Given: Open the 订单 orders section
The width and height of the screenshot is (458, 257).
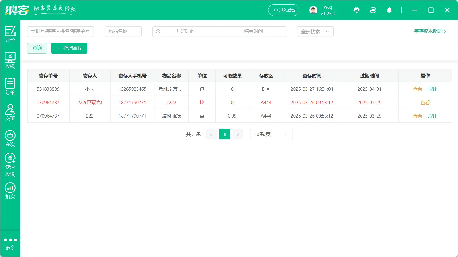Looking at the screenshot, I should 10,86.
